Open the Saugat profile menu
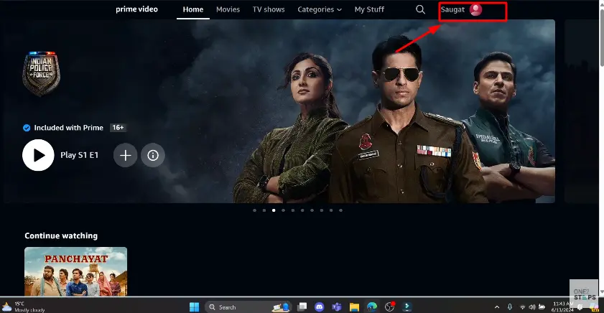The height and width of the screenshot is (313, 604). point(462,9)
